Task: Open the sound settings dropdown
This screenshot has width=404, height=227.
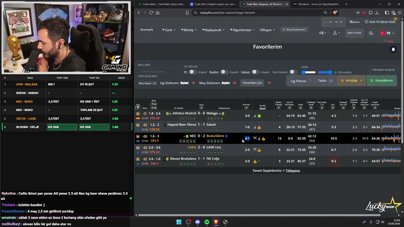Action: coord(323,33)
